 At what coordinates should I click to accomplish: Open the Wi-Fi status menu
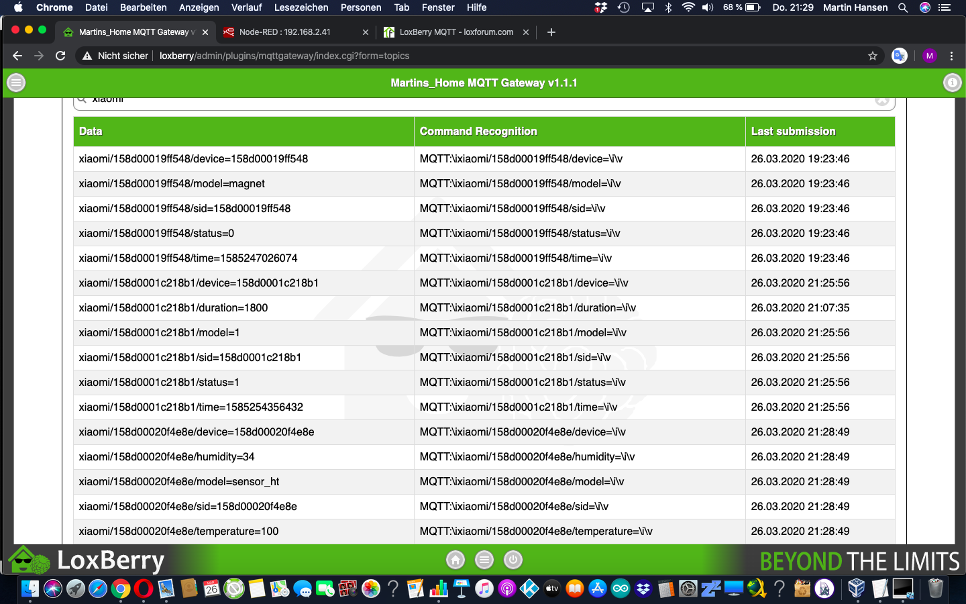(x=688, y=7)
